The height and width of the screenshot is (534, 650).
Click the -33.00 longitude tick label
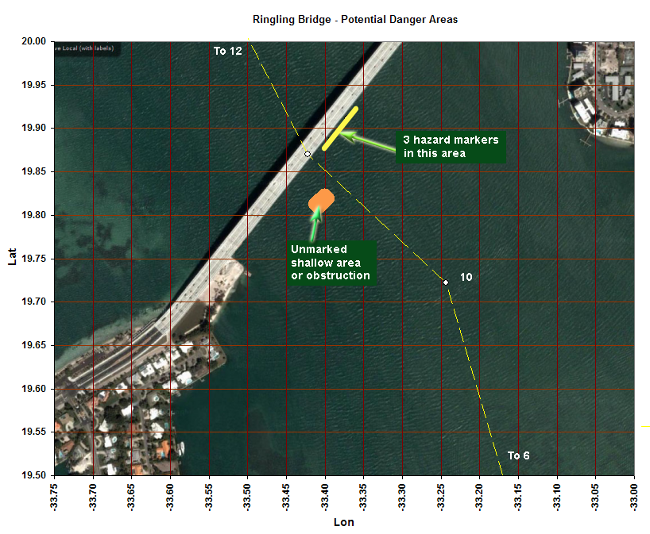coord(633,496)
